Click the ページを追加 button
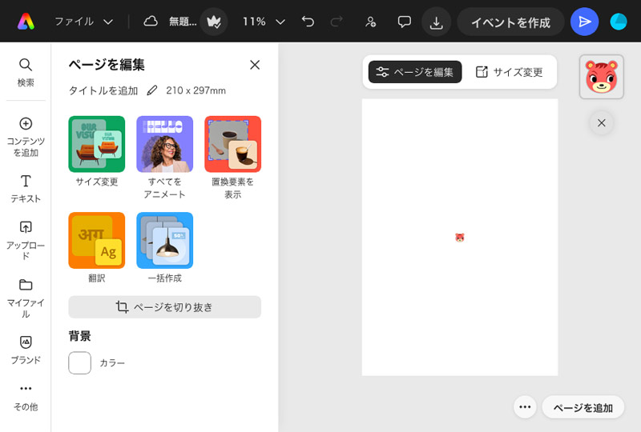 point(583,407)
